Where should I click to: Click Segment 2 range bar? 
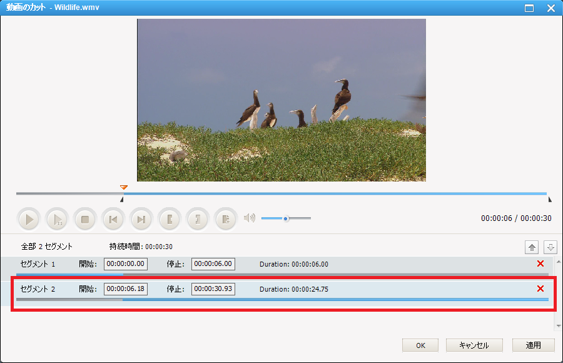282,299
